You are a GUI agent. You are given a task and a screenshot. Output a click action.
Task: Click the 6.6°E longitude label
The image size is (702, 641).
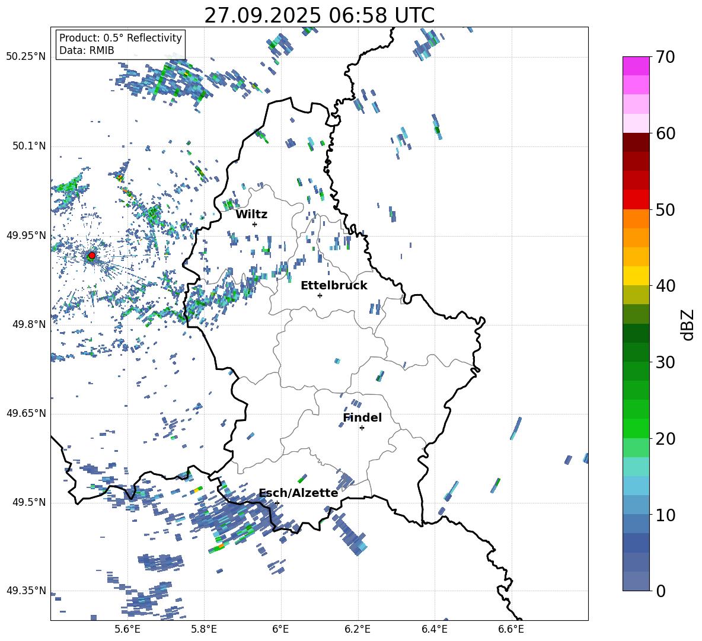pos(511,629)
